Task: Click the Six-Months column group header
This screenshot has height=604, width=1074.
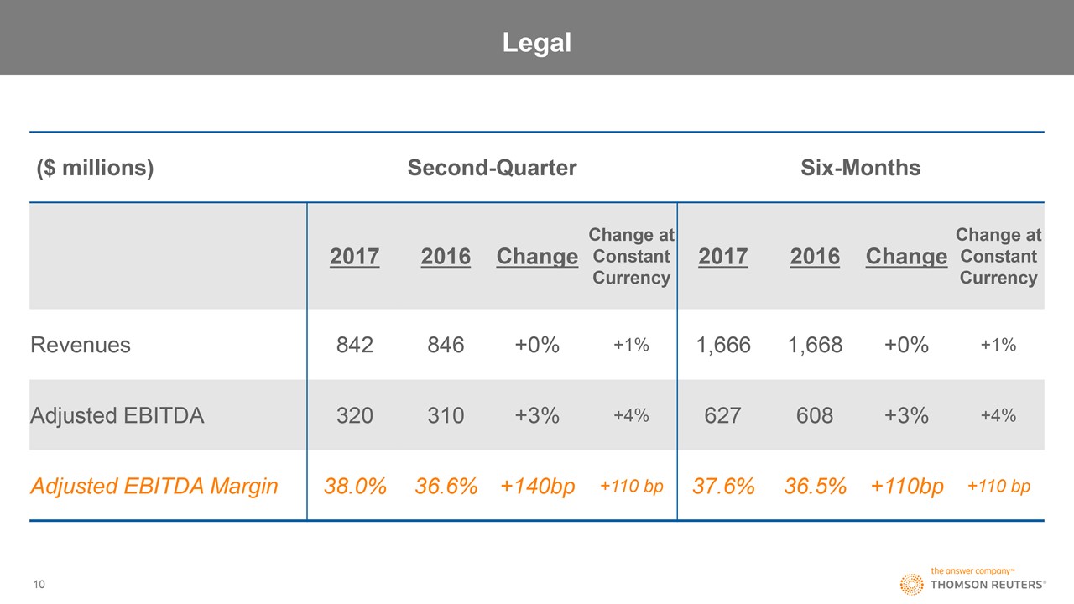Action: click(860, 168)
